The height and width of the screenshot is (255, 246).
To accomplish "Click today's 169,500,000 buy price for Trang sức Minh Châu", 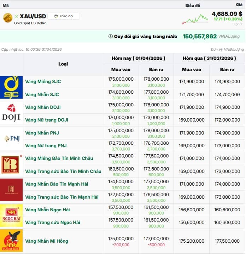I will [x=121, y=169].
